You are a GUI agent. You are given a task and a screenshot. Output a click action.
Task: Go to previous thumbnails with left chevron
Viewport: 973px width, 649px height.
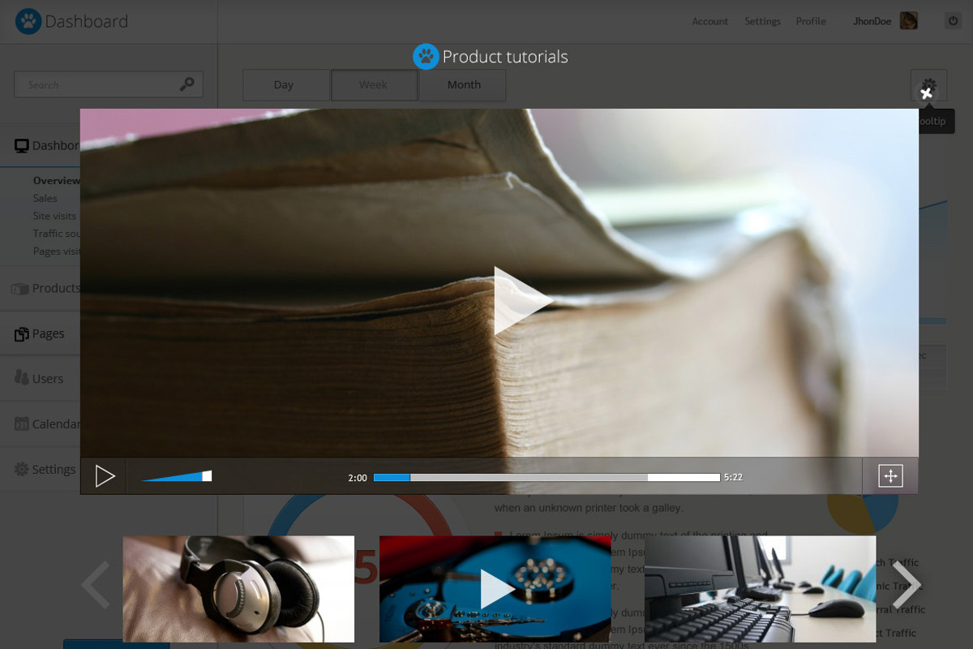pyautogui.click(x=96, y=585)
